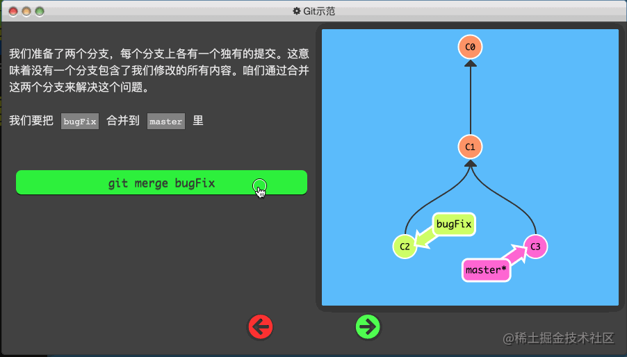The width and height of the screenshot is (627, 357).
Task: Click the master* branch label in the graph
Action: point(487,270)
